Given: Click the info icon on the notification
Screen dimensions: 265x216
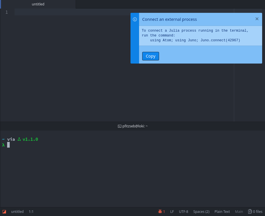Looking at the screenshot, I should tap(135, 19).
